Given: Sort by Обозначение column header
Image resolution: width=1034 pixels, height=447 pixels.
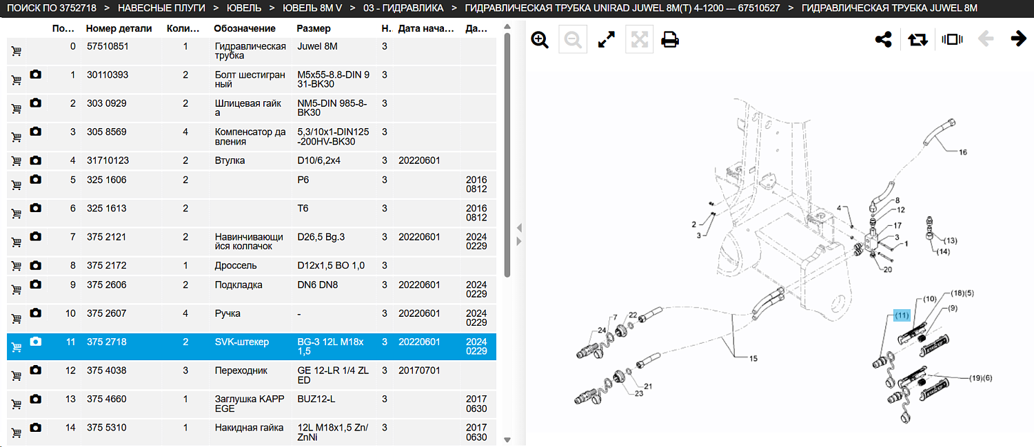Looking at the screenshot, I should [x=245, y=28].
